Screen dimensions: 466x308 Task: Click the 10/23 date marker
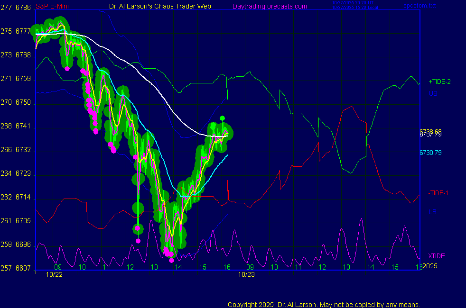[246, 274]
